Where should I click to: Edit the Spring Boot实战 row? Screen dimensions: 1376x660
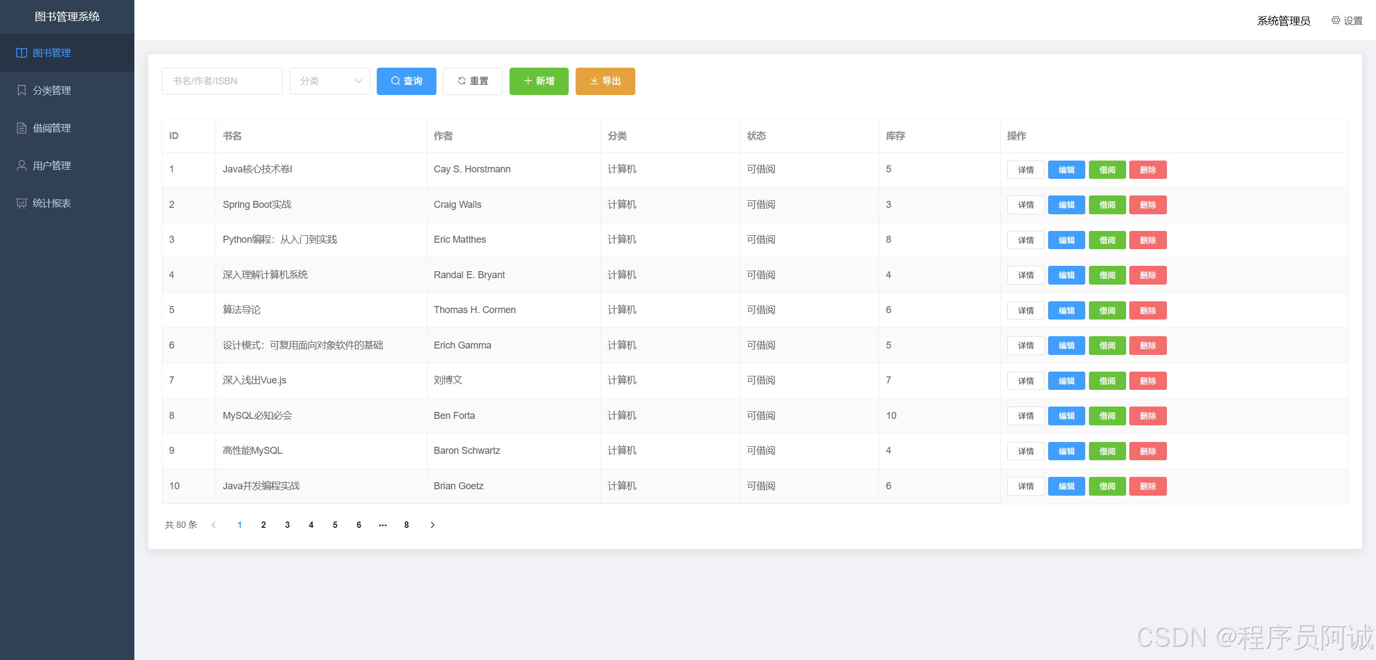click(1066, 205)
